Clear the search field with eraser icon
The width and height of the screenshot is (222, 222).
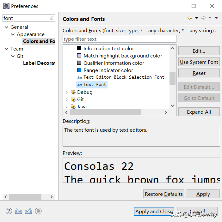click(52, 18)
